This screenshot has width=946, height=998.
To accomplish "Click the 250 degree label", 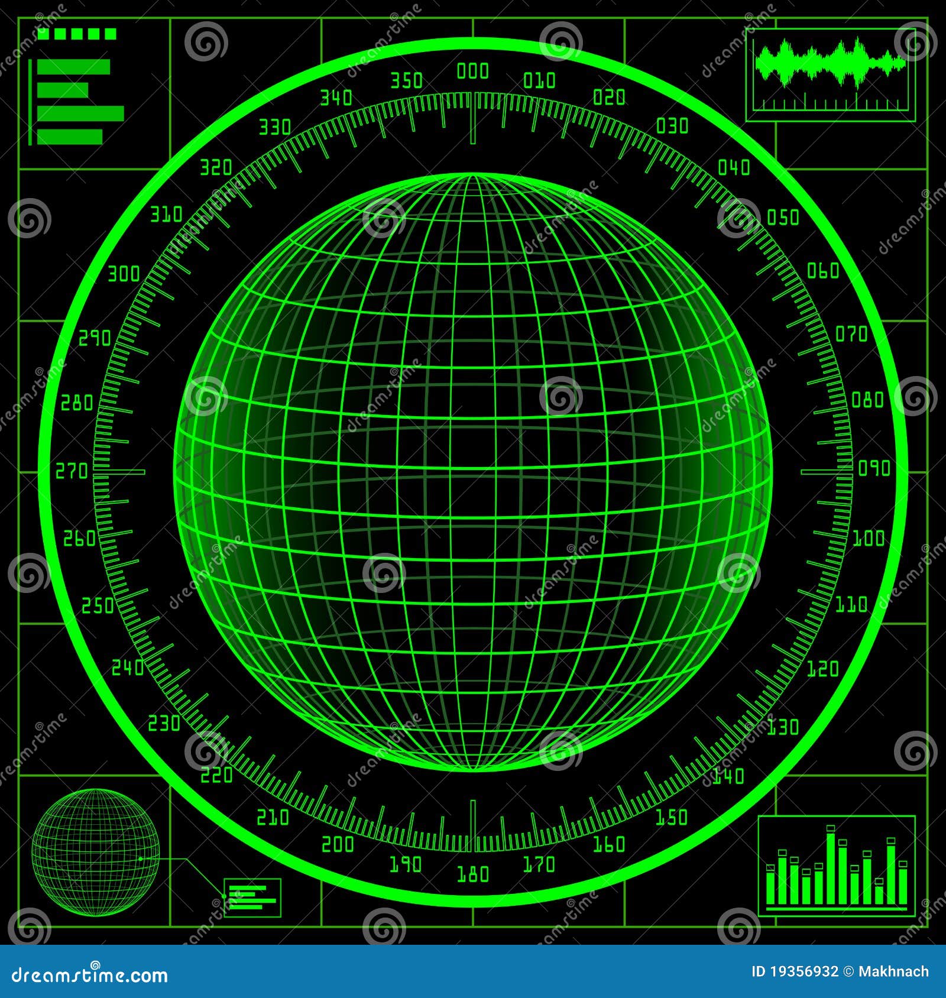I will click(x=97, y=605).
